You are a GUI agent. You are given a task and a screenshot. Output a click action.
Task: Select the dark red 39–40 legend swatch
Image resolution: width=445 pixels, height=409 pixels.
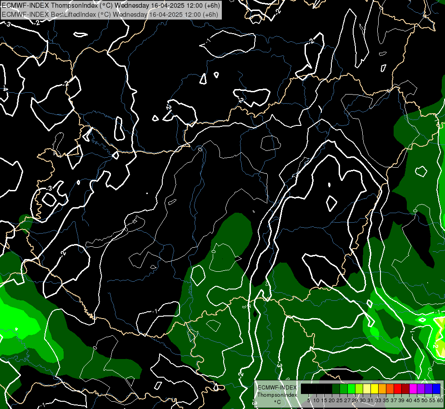[405, 389]
